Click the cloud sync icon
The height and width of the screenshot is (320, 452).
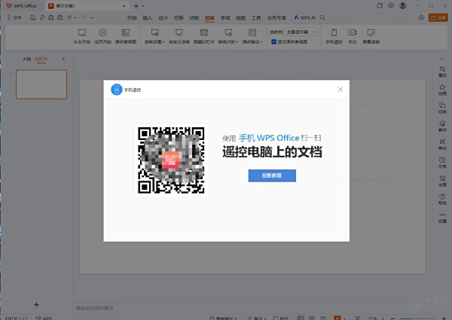pyautogui.click(x=421, y=17)
